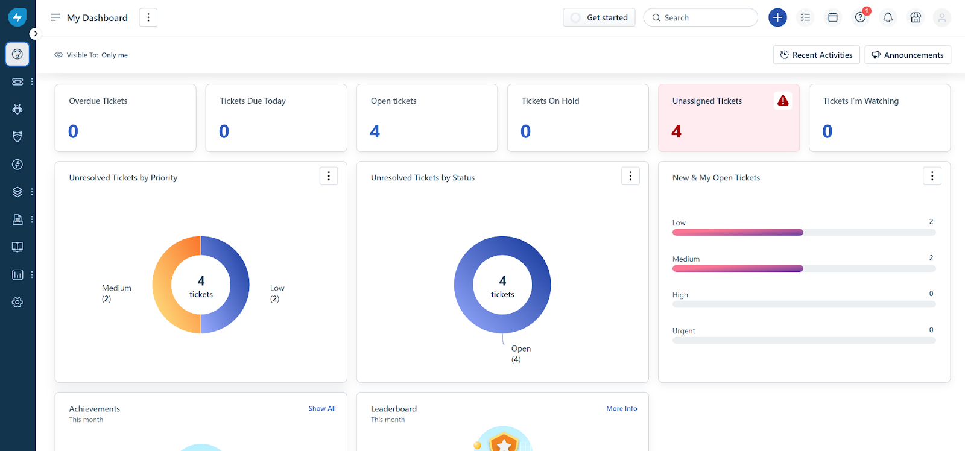Open options menu for New & My Open Tickets

pos(932,176)
